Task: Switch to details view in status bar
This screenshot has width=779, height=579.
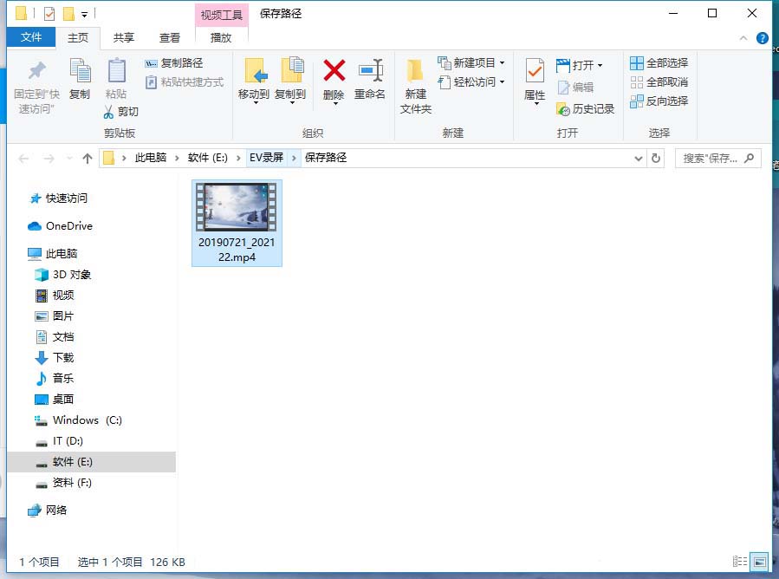Action: click(740, 562)
